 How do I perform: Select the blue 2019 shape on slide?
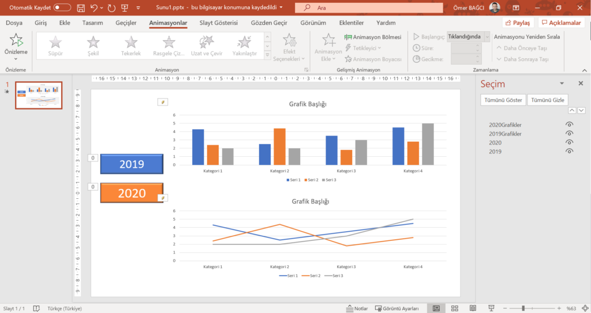coord(132,164)
